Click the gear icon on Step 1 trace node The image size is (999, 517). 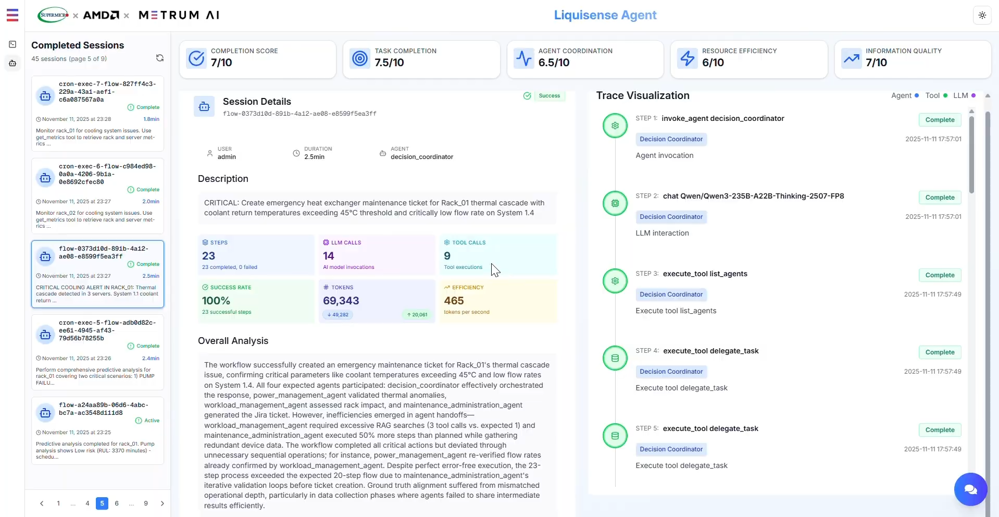615,125
